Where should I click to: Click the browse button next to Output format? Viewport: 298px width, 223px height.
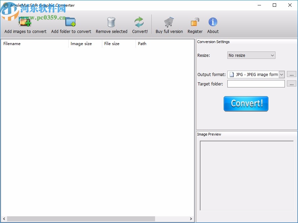291,74
